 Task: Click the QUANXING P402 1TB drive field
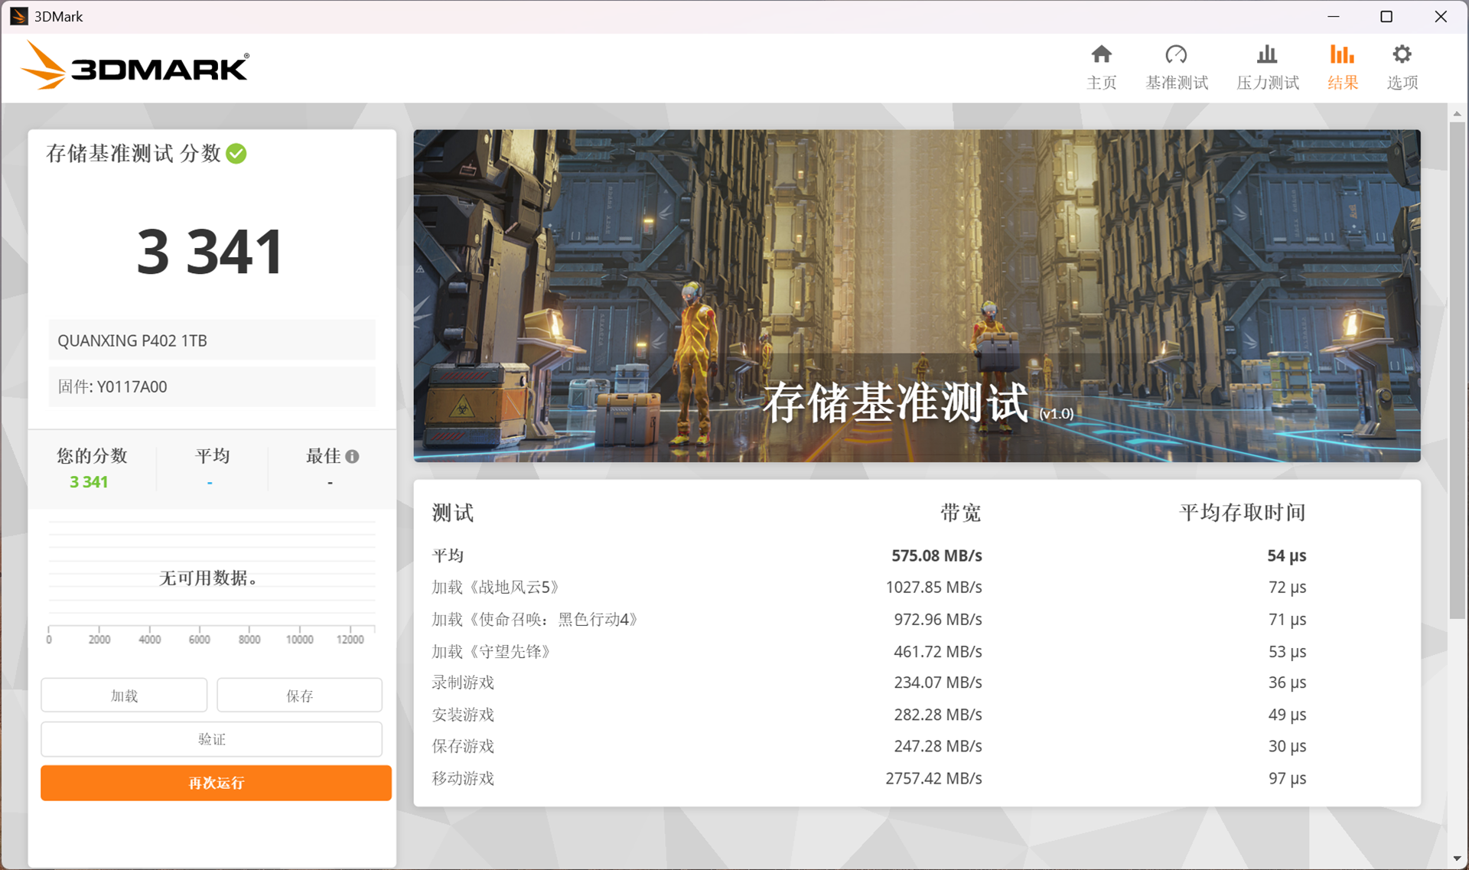tap(212, 340)
